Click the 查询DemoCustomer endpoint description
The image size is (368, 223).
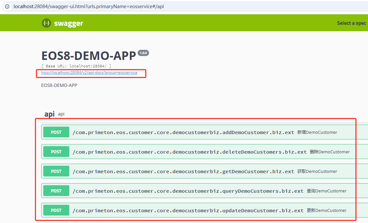[x=326, y=191]
